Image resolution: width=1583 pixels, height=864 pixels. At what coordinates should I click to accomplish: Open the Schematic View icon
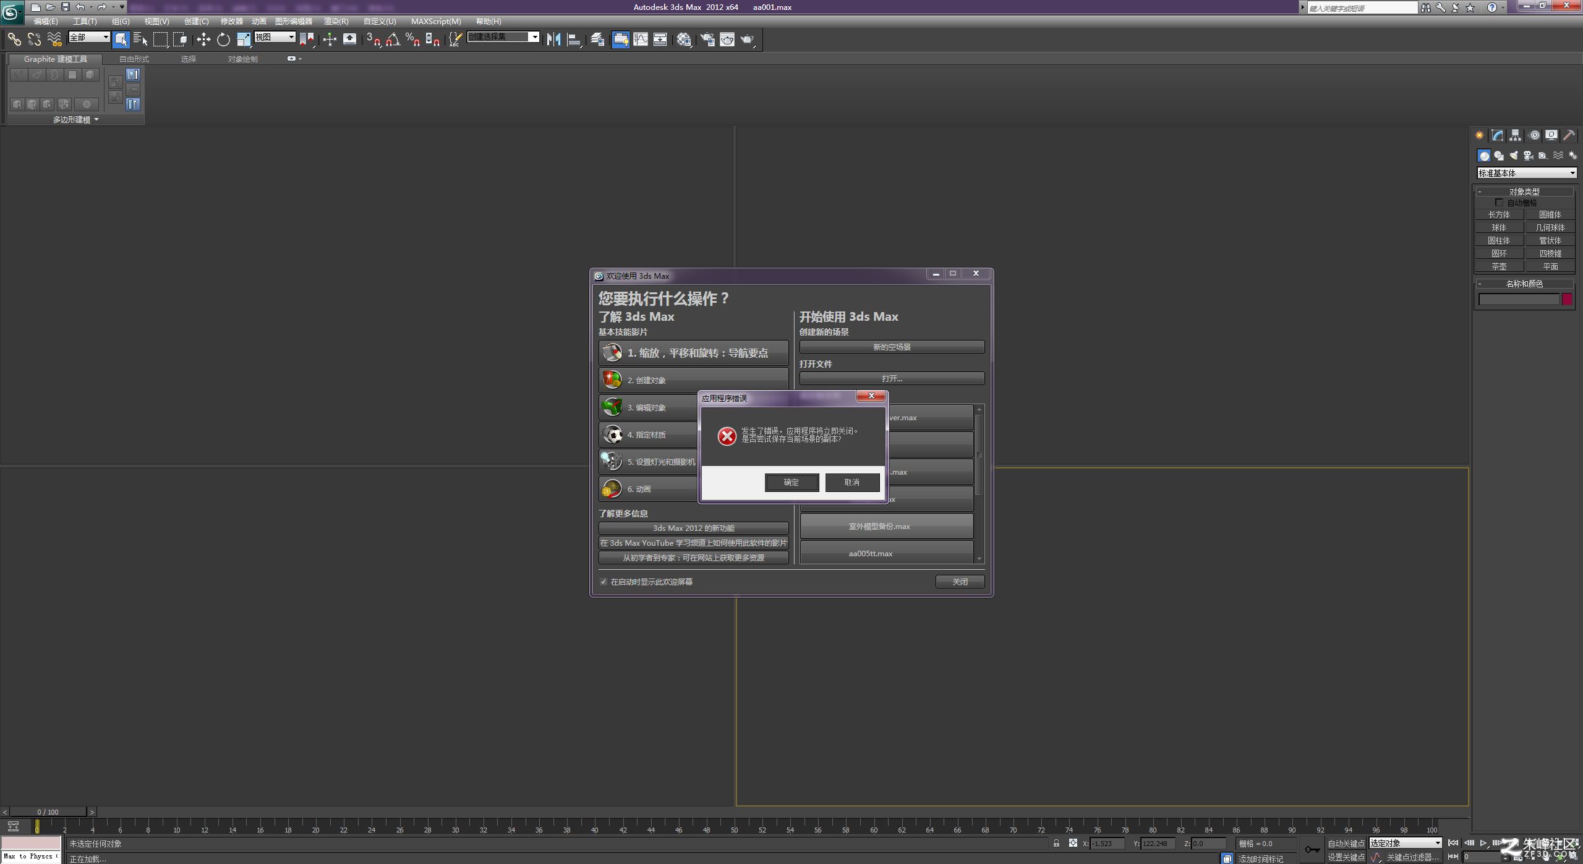click(x=660, y=40)
